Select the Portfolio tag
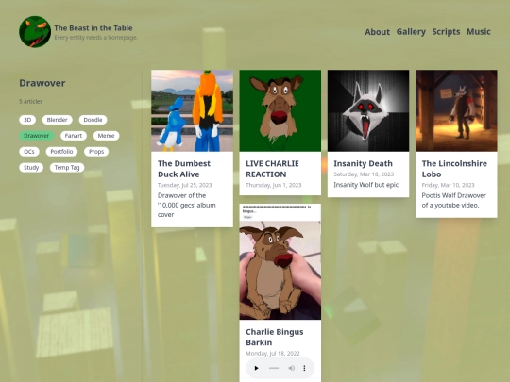 coord(61,151)
